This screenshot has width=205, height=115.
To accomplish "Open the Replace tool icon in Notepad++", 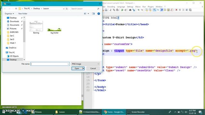I will [134, 10].
